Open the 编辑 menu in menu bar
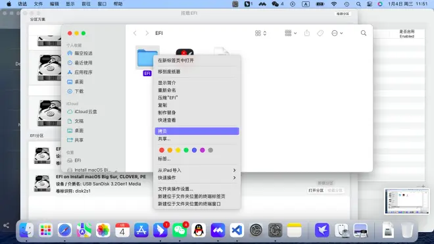 tap(54, 4)
